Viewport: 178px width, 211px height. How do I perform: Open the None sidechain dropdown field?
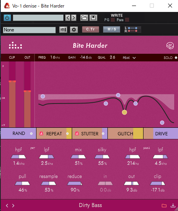(29, 30)
